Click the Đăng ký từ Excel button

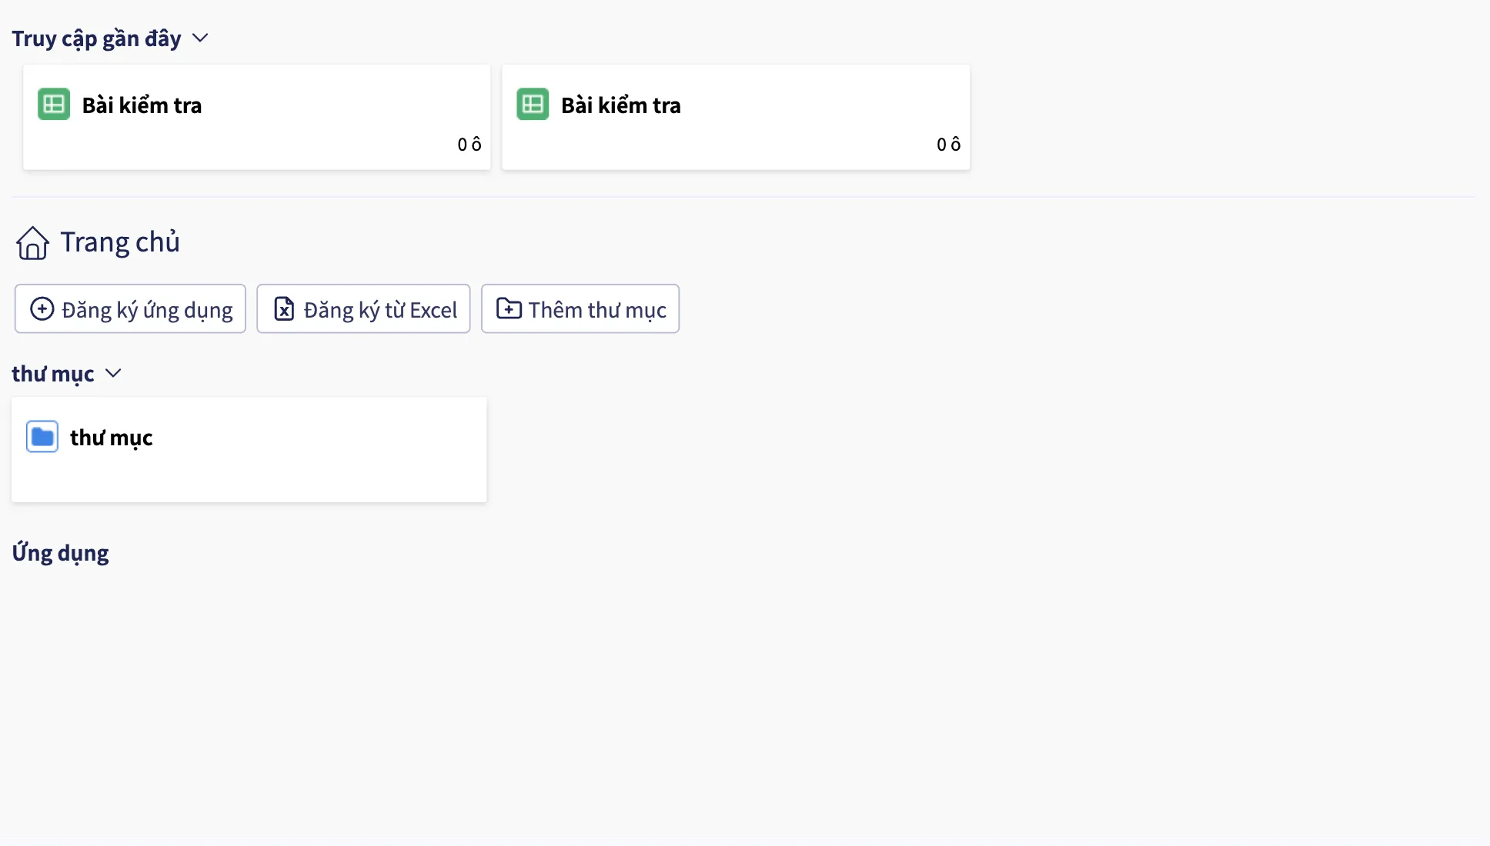(x=363, y=309)
